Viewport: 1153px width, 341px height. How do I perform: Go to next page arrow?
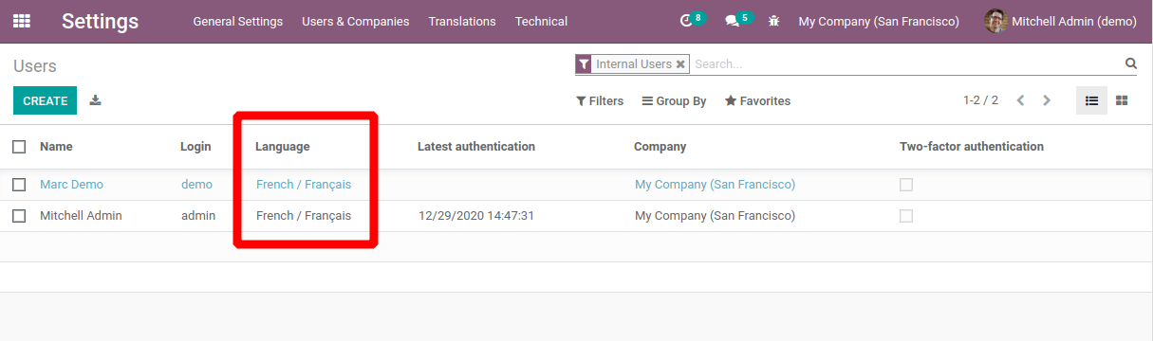tap(1047, 100)
